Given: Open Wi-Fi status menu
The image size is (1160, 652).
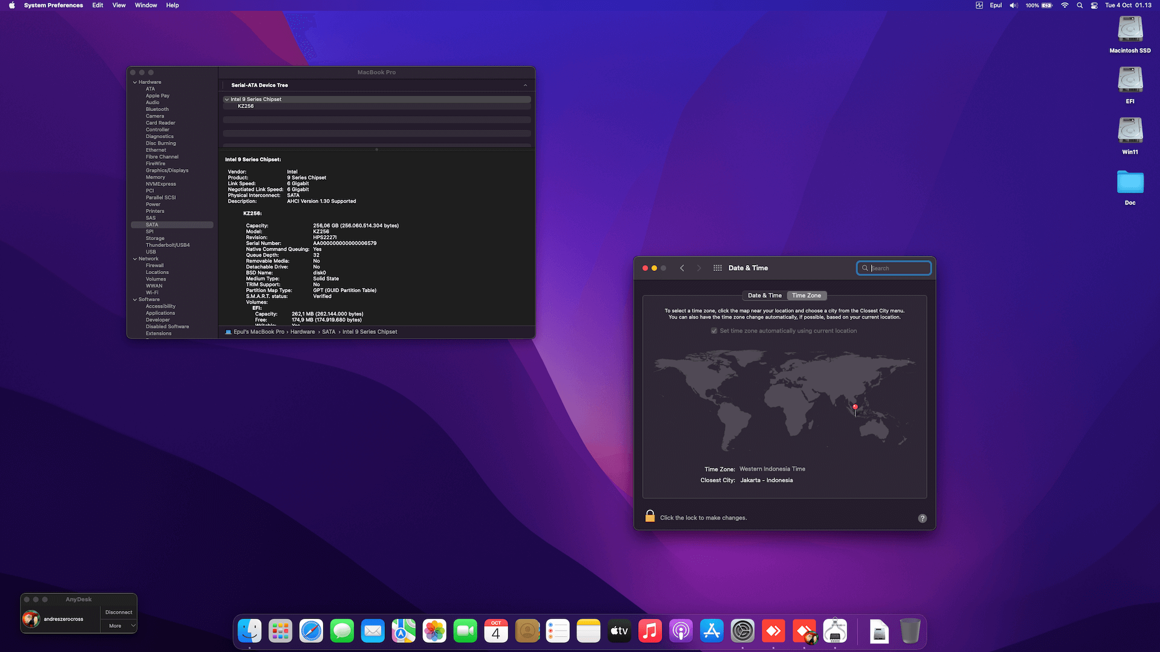Looking at the screenshot, I should pyautogui.click(x=1065, y=5).
